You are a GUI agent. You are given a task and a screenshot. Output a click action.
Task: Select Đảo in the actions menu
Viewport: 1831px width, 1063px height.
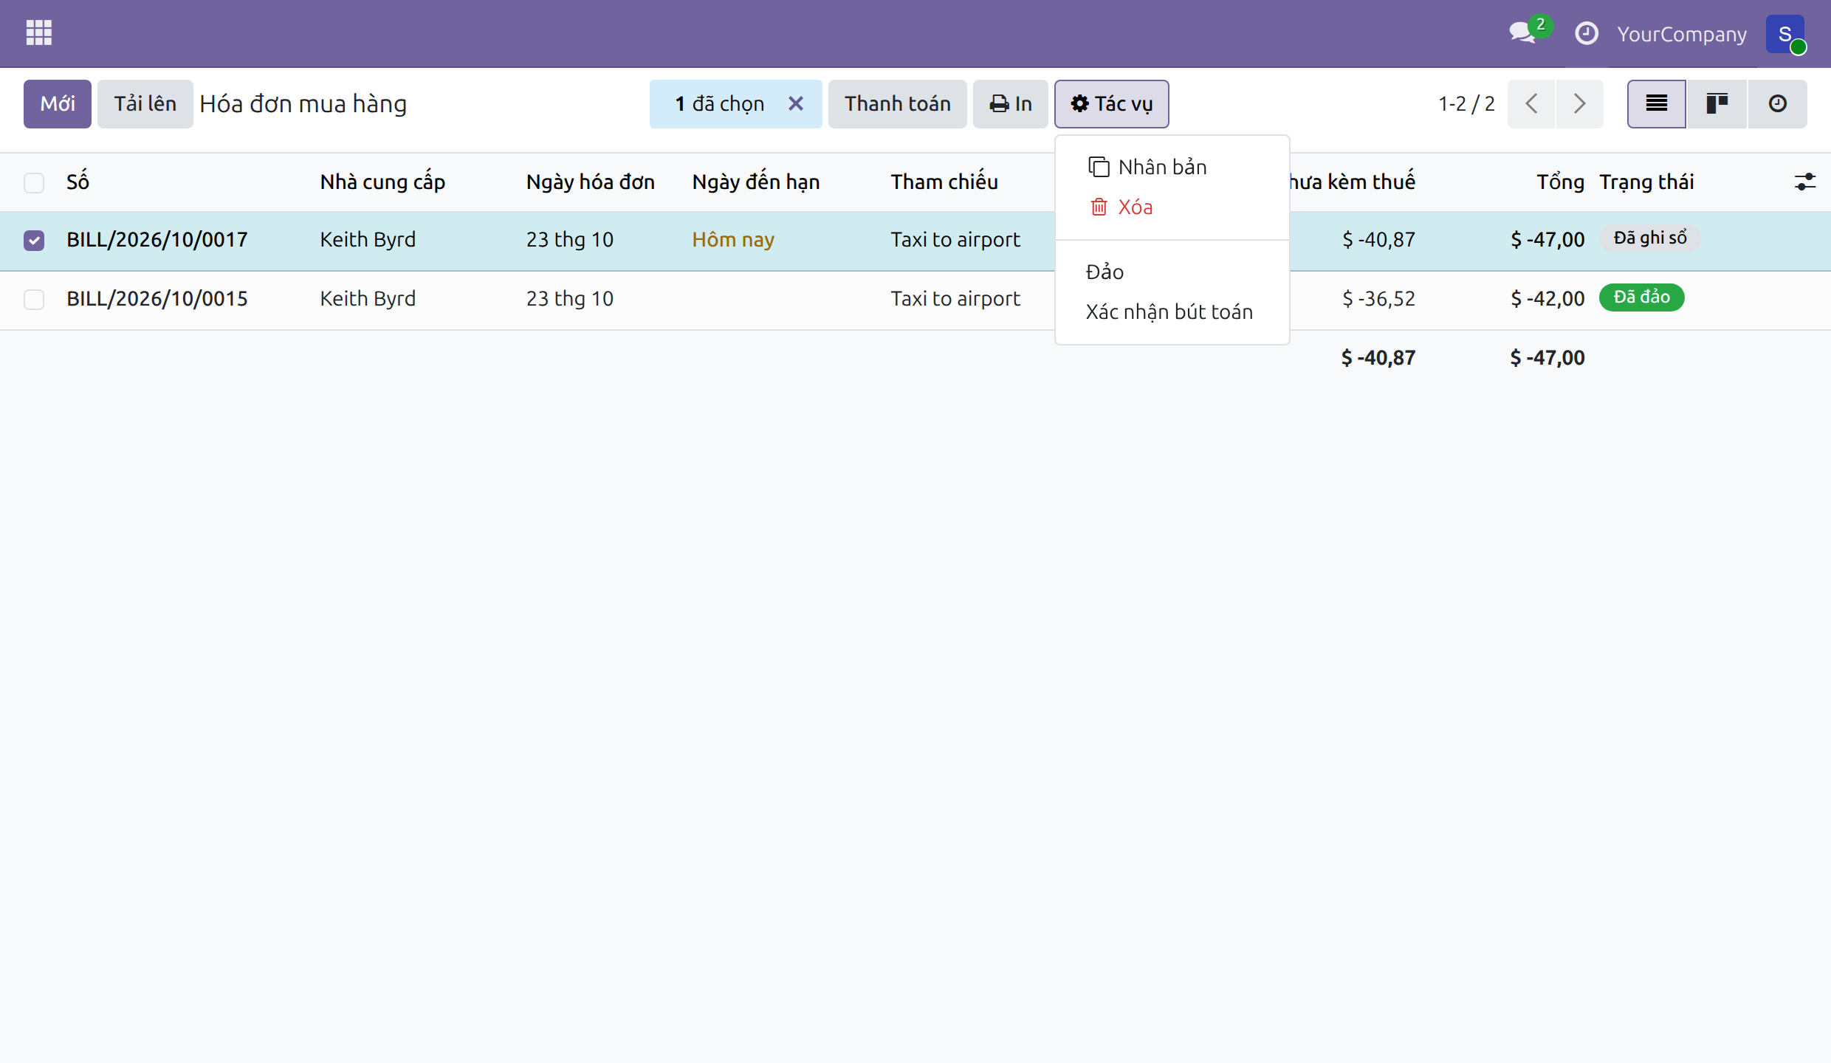click(x=1172, y=272)
